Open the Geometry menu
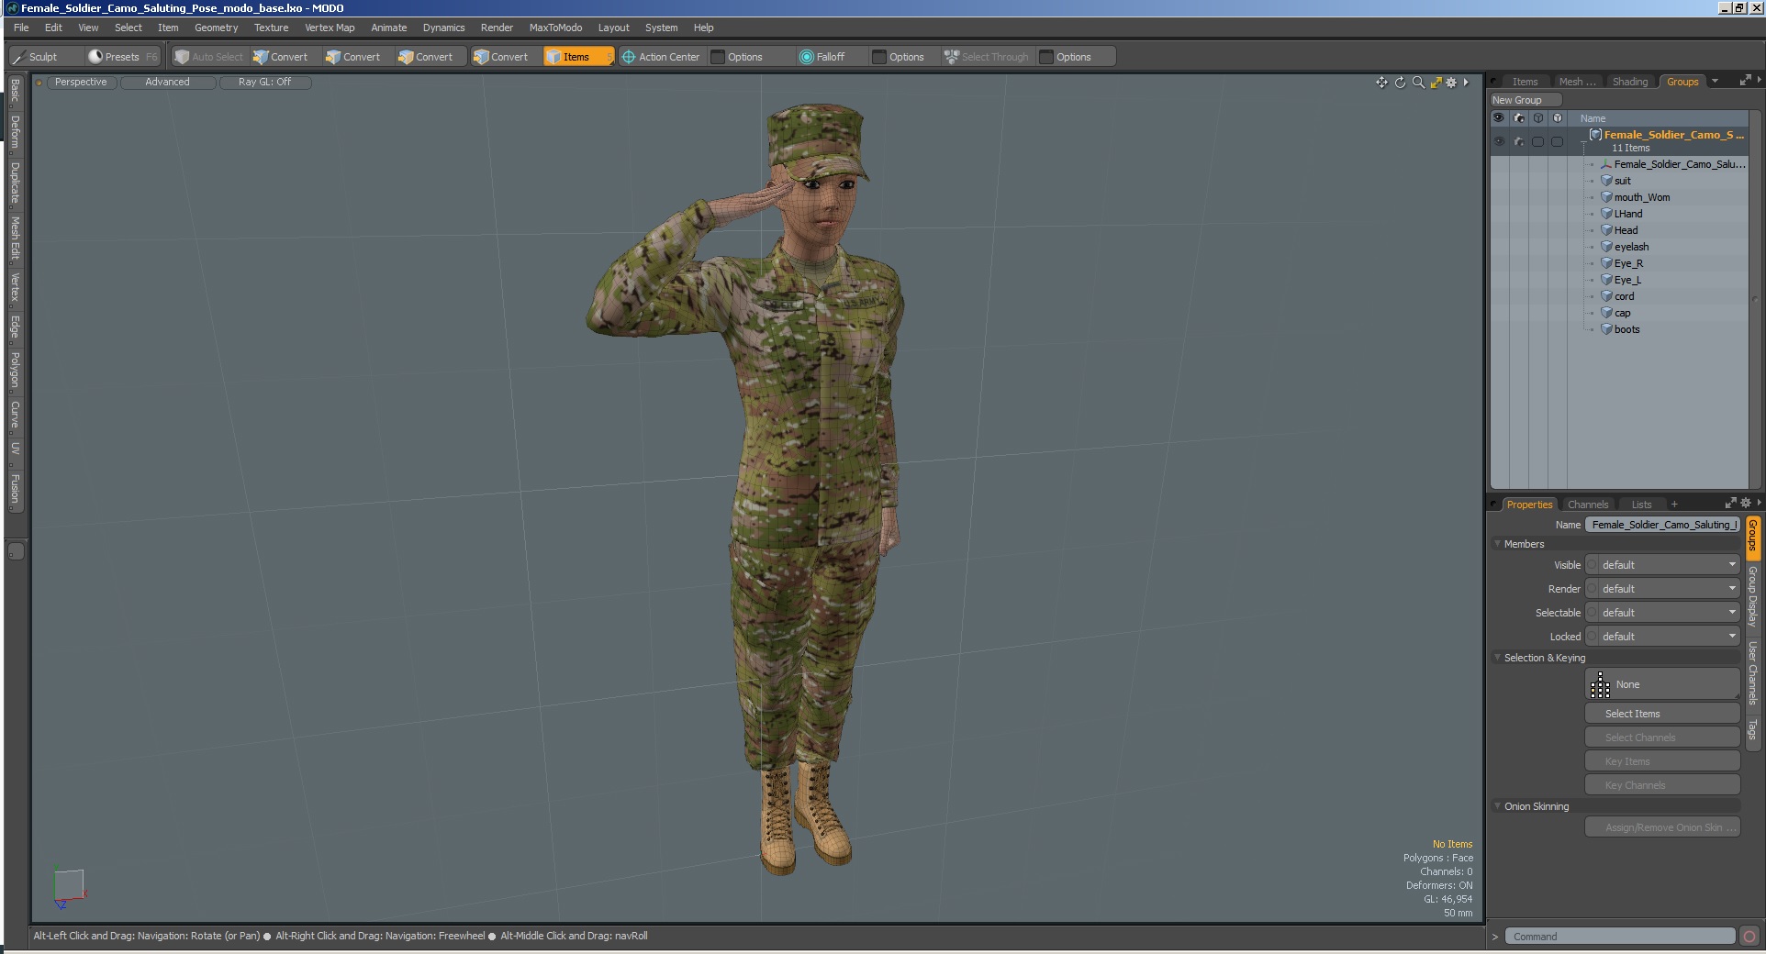 click(x=217, y=28)
